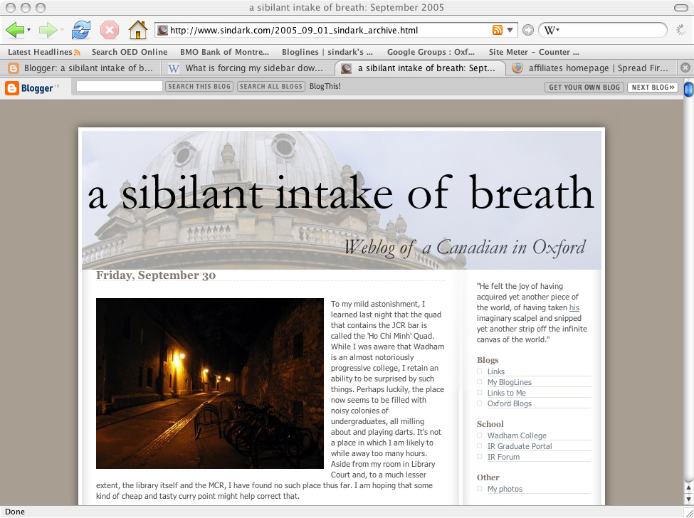
Task: Click the Blogger navbar search field
Action: pos(120,87)
